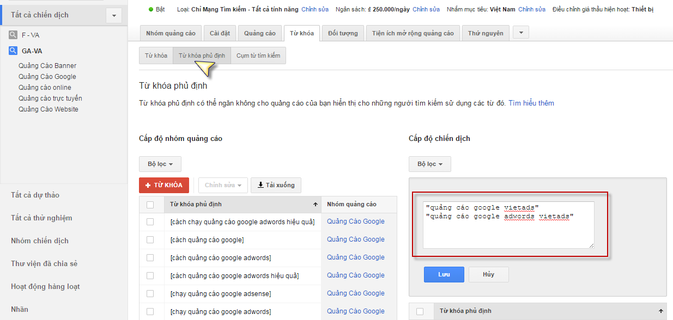
Task: Click the sort arrow in campaign-level table header
Action: 661,311
